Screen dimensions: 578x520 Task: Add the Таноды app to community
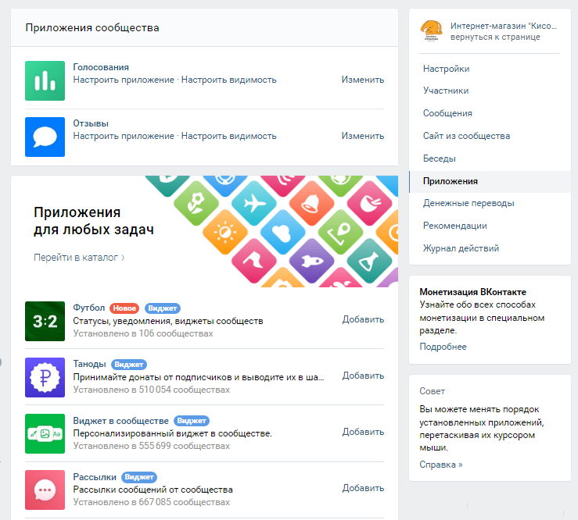(363, 376)
